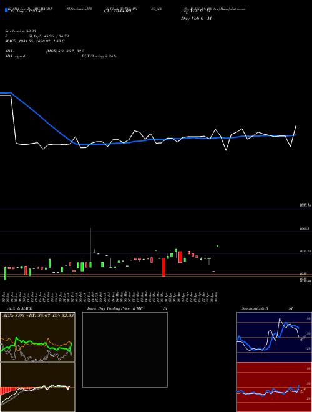The width and height of the screenshot is (312, 412).
Task: Click the 'Stochastics & R' panel title
Action: pos(255,308)
